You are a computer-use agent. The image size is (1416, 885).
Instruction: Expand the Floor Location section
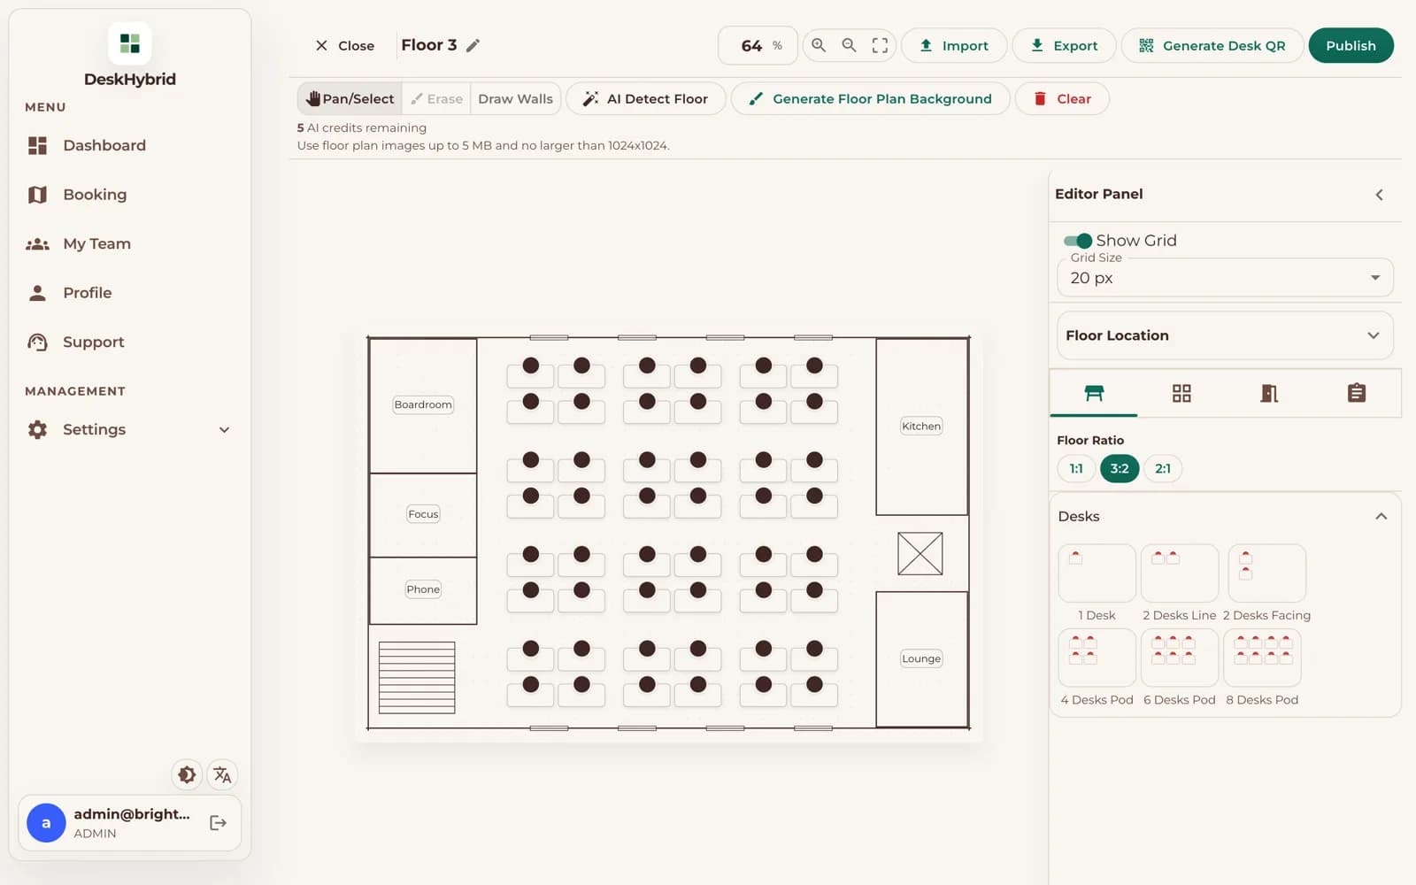tap(1225, 335)
